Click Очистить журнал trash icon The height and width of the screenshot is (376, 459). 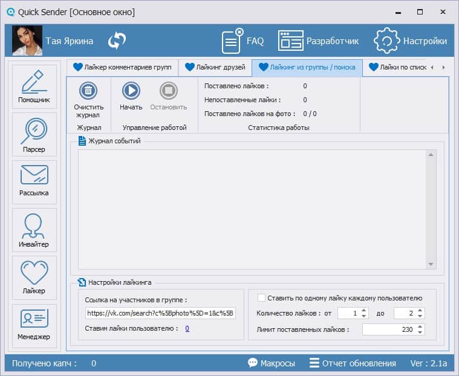click(x=88, y=91)
